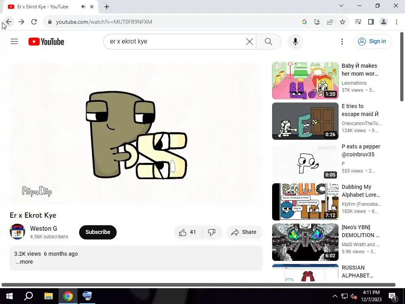Screen dimensions: 405x304
Task: Like the video
Action: [188, 232]
